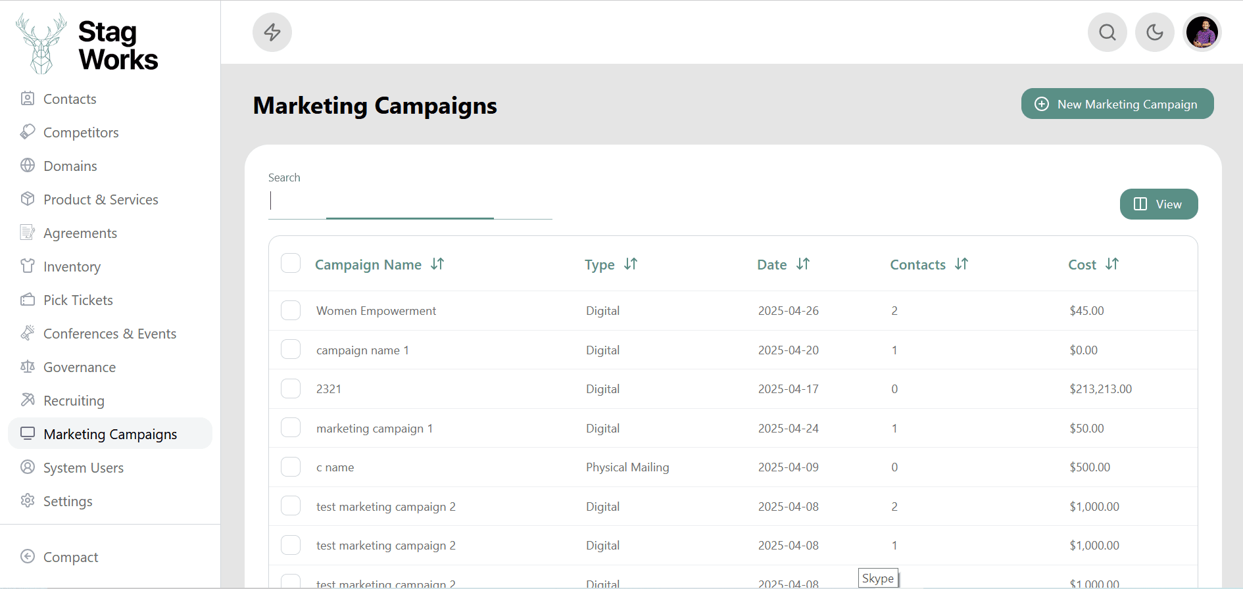
Task: Click the Contacts column header
Action: pos(918,265)
